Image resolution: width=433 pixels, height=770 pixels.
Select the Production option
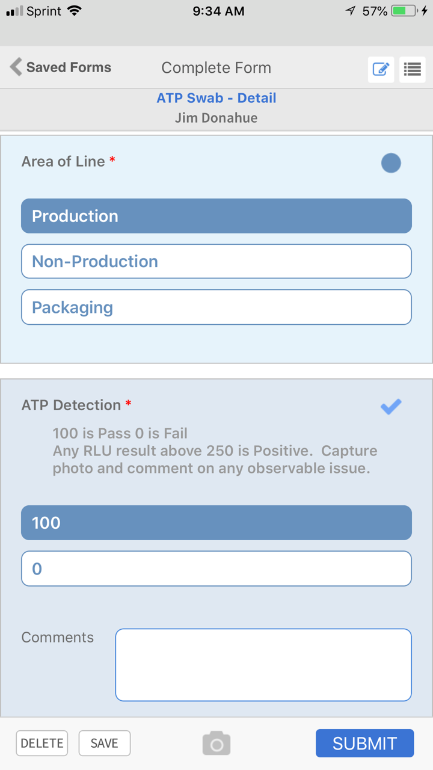216,216
